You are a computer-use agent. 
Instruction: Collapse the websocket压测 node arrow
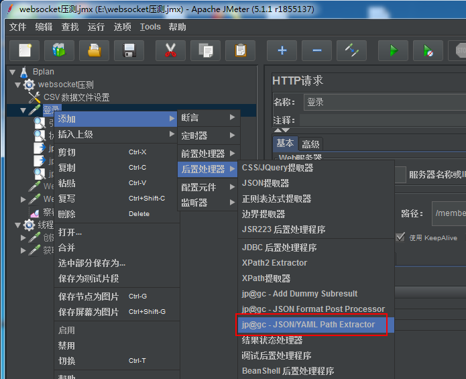(18, 85)
